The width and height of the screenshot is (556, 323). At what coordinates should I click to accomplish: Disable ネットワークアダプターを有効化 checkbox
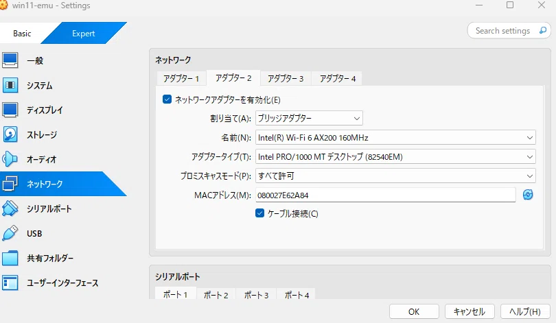pos(167,99)
